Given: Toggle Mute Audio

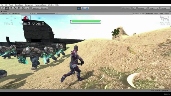Looking at the screenshot, I should (149, 14).
